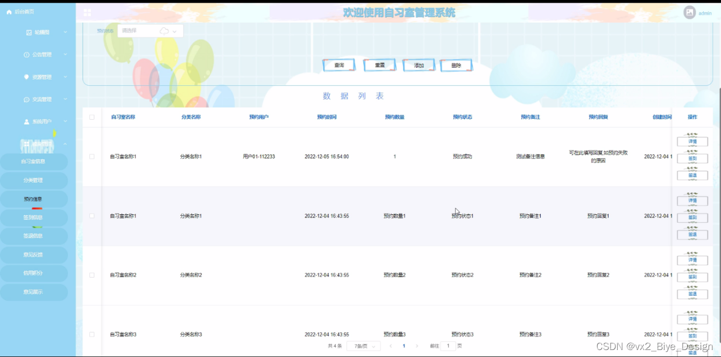The width and height of the screenshot is (721, 357).
Task: Click the 共 4 条 total count text
Action: click(x=335, y=346)
